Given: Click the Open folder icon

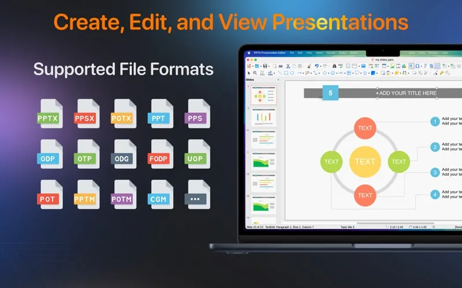Looking at the screenshot, I should tap(256, 66).
